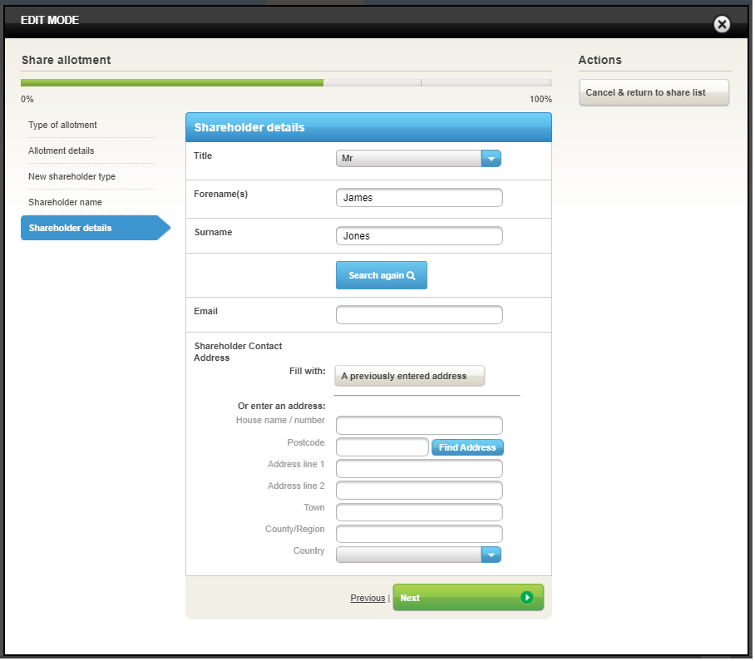Open New shareholder type step

pyautogui.click(x=72, y=176)
